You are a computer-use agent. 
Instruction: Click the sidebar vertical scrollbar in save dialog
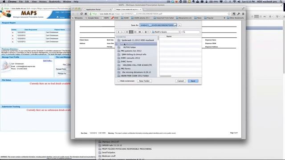coord(158,38)
